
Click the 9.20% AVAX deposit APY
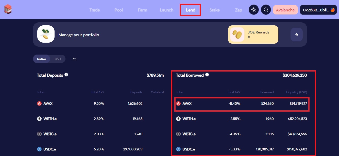99,103
